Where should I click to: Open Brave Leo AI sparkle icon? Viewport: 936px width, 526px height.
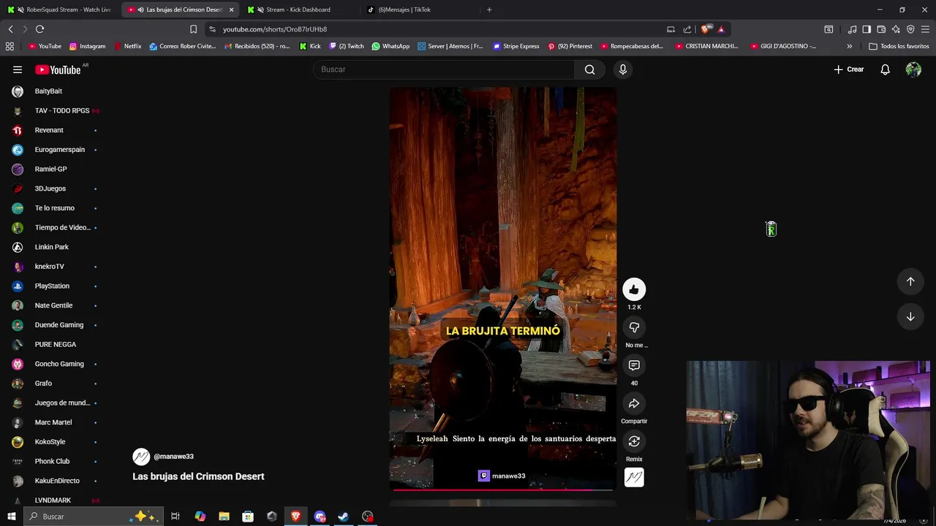pyautogui.click(x=896, y=29)
